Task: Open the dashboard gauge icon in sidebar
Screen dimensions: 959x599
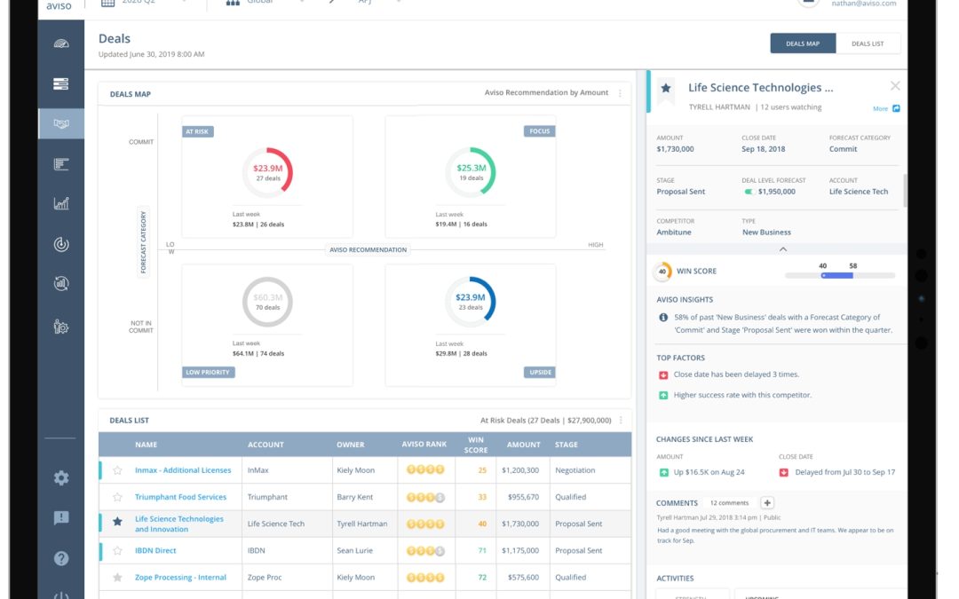Action: pyautogui.click(x=61, y=44)
